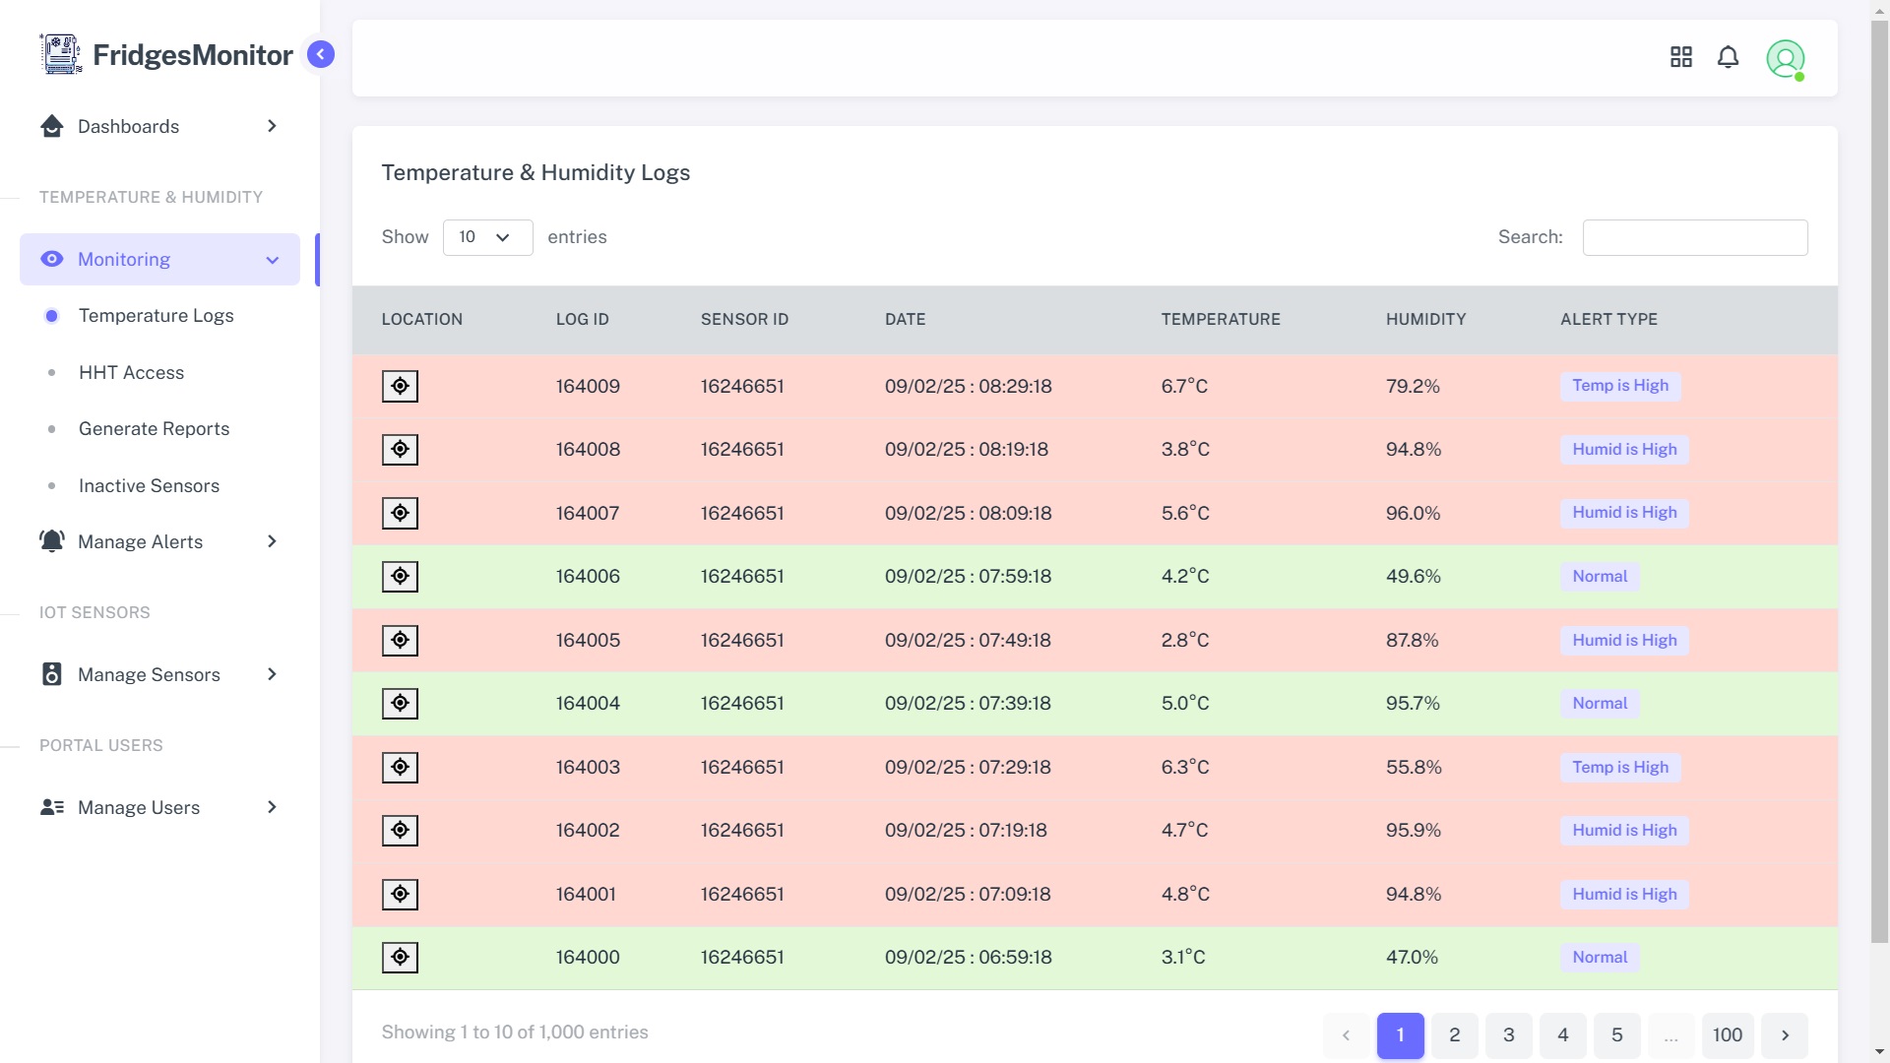Collapse sidebar with the round arrow button

(321, 54)
